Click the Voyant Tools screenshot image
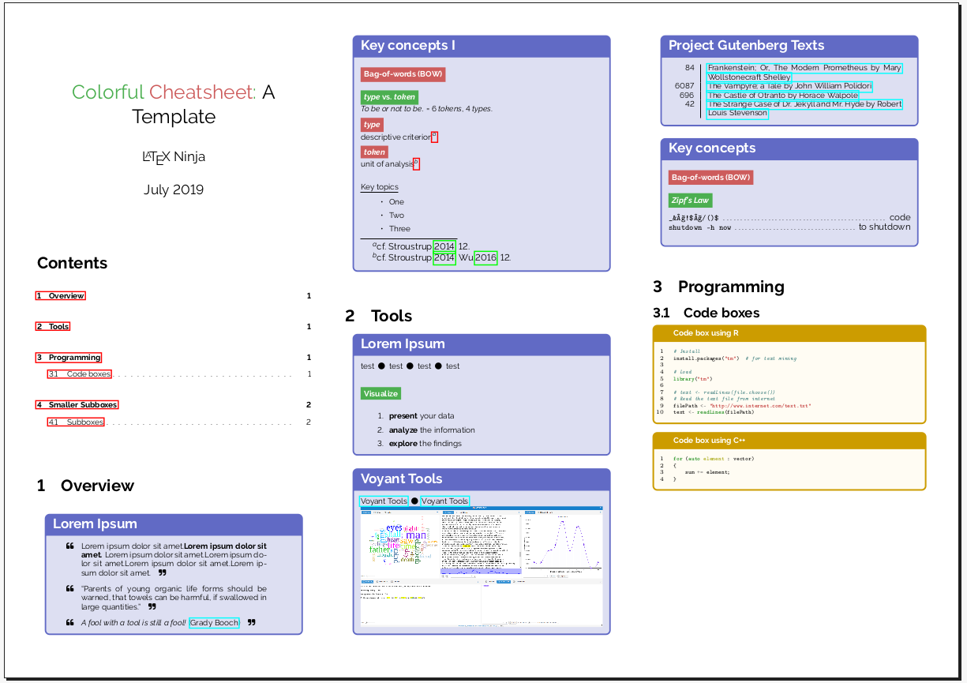 click(x=482, y=569)
